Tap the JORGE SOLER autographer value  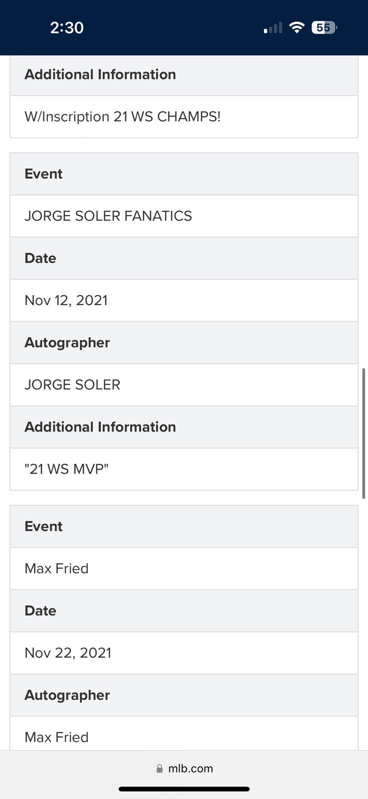coord(72,385)
